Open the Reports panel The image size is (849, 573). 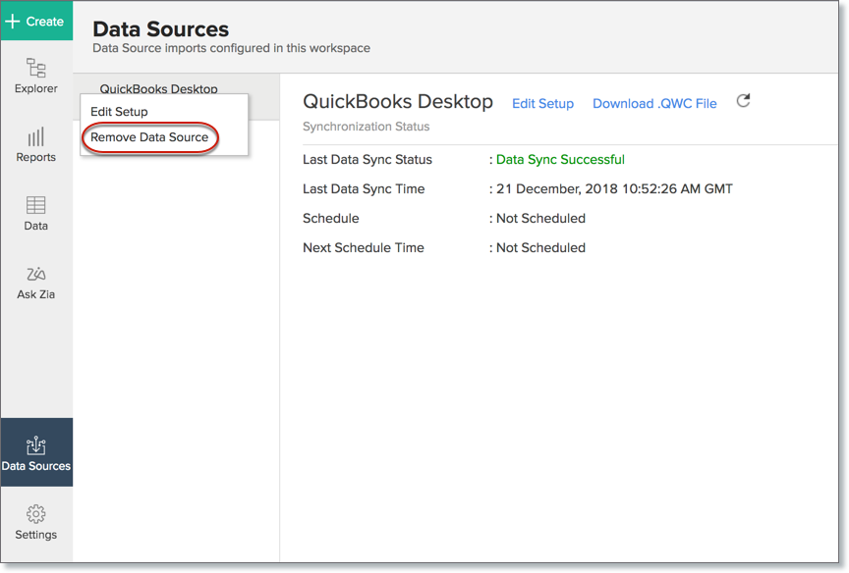click(x=36, y=145)
